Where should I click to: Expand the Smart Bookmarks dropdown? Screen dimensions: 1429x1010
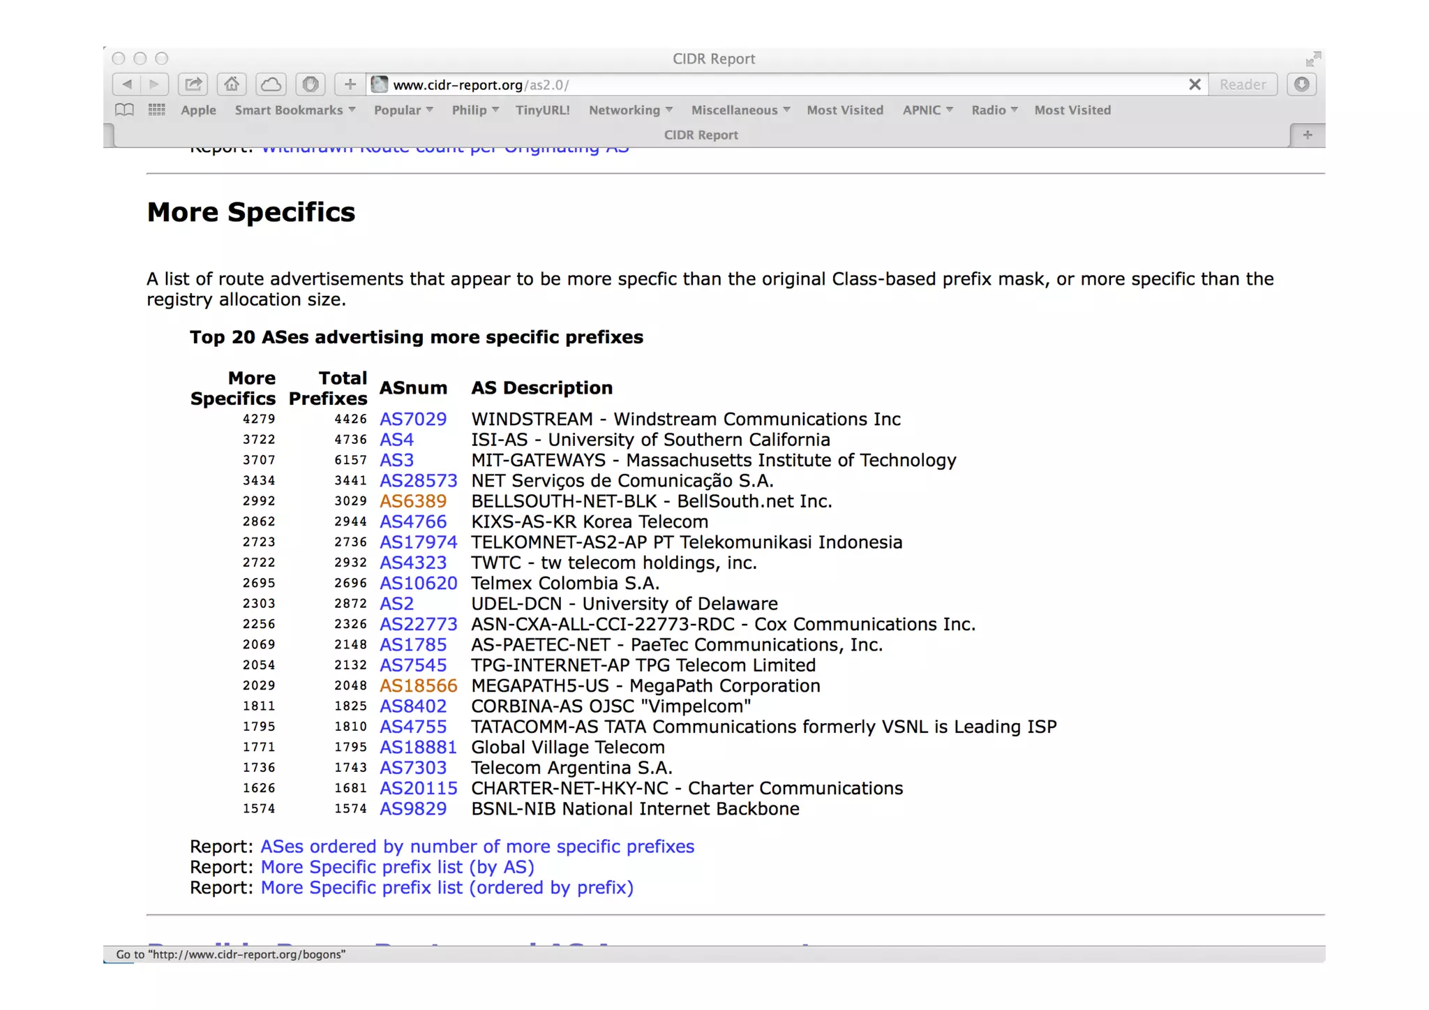point(294,110)
